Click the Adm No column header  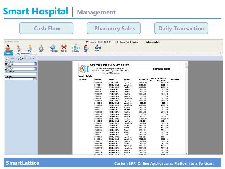point(97,79)
